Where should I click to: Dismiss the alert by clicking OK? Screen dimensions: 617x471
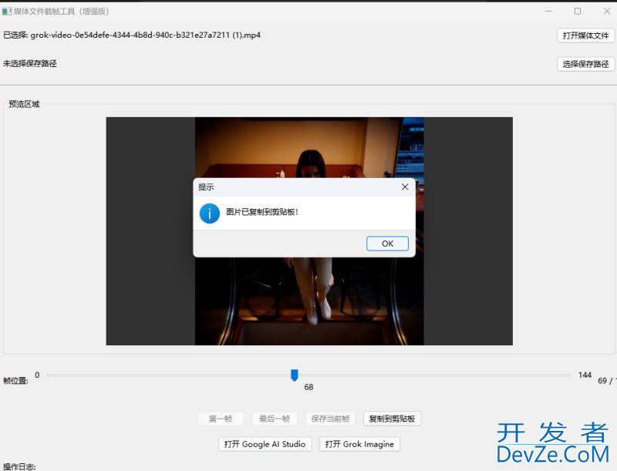click(386, 243)
